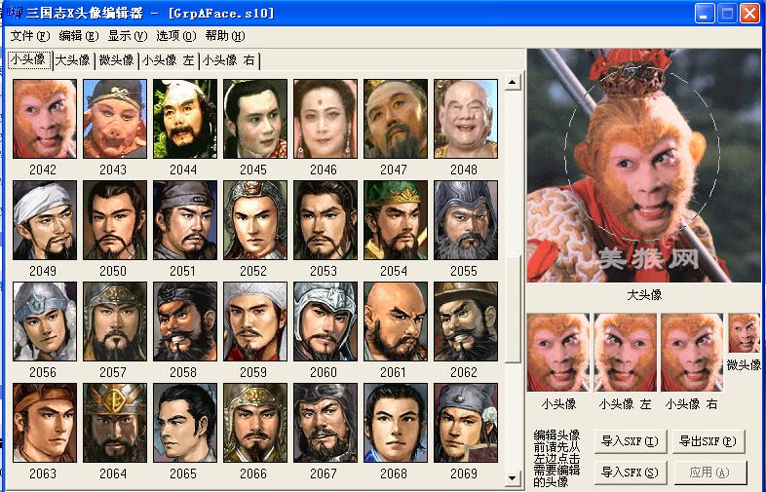This screenshot has width=766, height=492.
Task: Select portrait thumbnail 2043
Action: point(115,119)
